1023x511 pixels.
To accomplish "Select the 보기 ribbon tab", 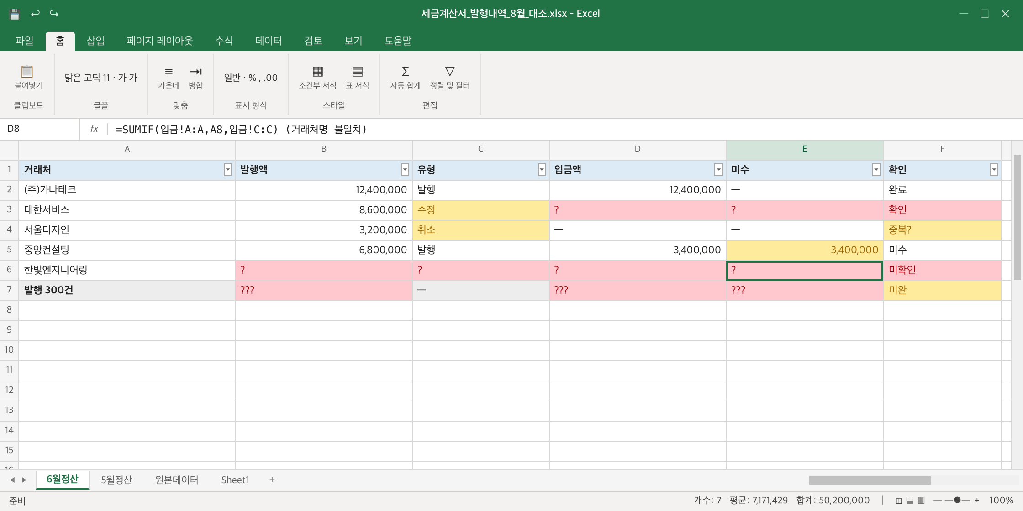I will pyautogui.click(x=353, y=41).
